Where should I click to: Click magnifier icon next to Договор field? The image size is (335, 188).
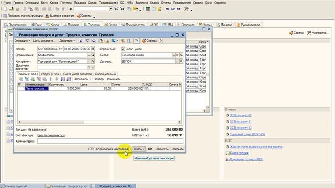pyautogui.click(x=181, y=61)
